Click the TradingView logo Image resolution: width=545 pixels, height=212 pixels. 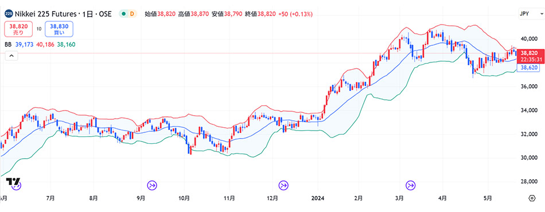tap(13, 182)
